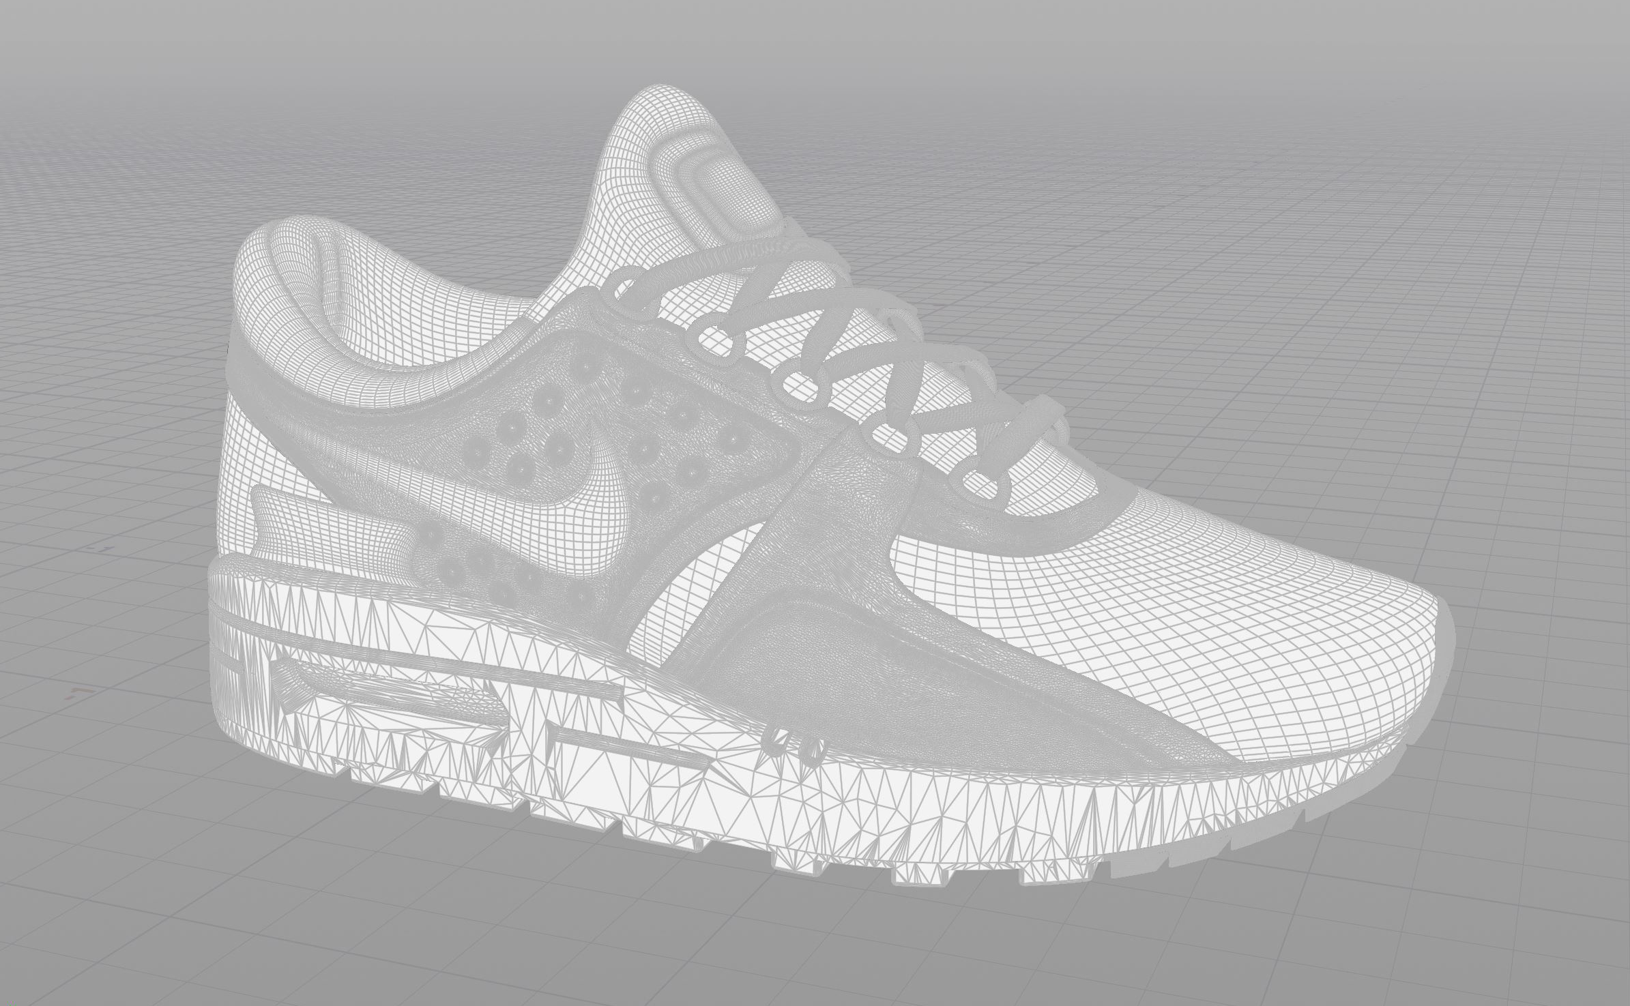Click the faint blue -1 grid label on the floor
This screenshot has width=1630, height=1006.
(104, 548)
